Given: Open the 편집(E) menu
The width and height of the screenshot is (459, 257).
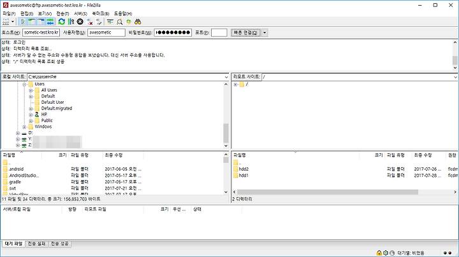Looking at the screenshot, I should (x=27, y=13).
